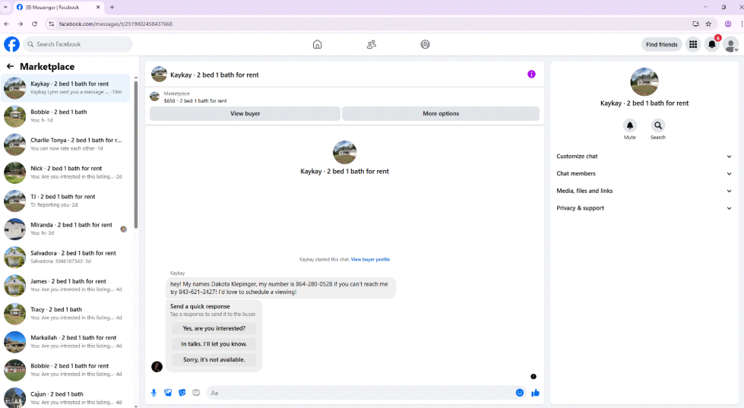Open the emoji picker in message box
Viewport: 744px width, 408px height.
(520, 392)
